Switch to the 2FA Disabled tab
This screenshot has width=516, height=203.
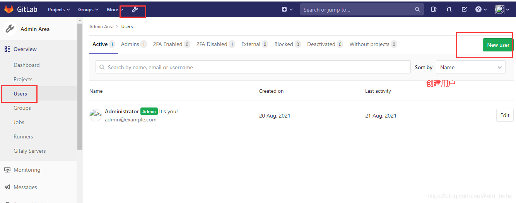pyautogui.click(x=215, y=44)
